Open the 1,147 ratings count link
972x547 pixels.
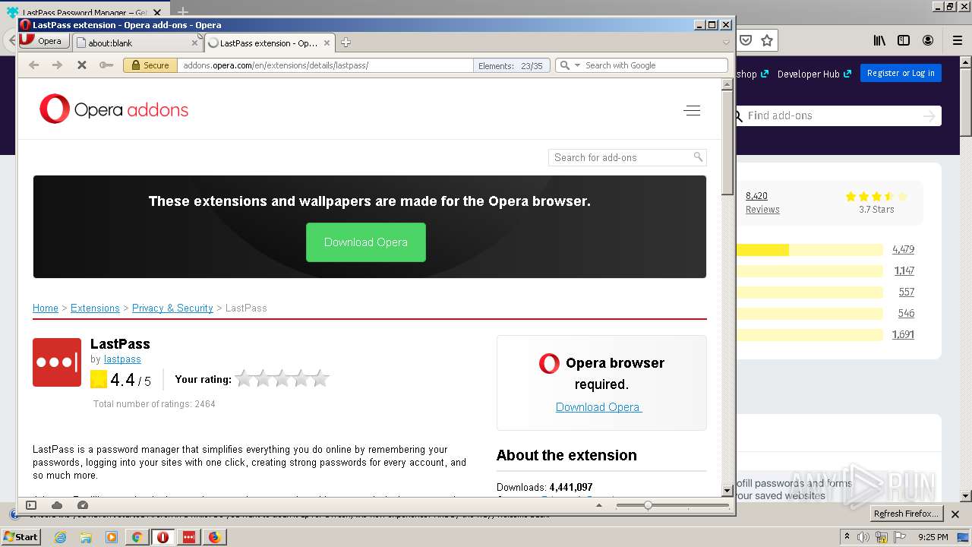click(x=904, y=270)
